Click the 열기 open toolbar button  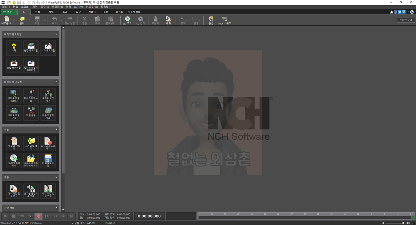pos(22,20)
